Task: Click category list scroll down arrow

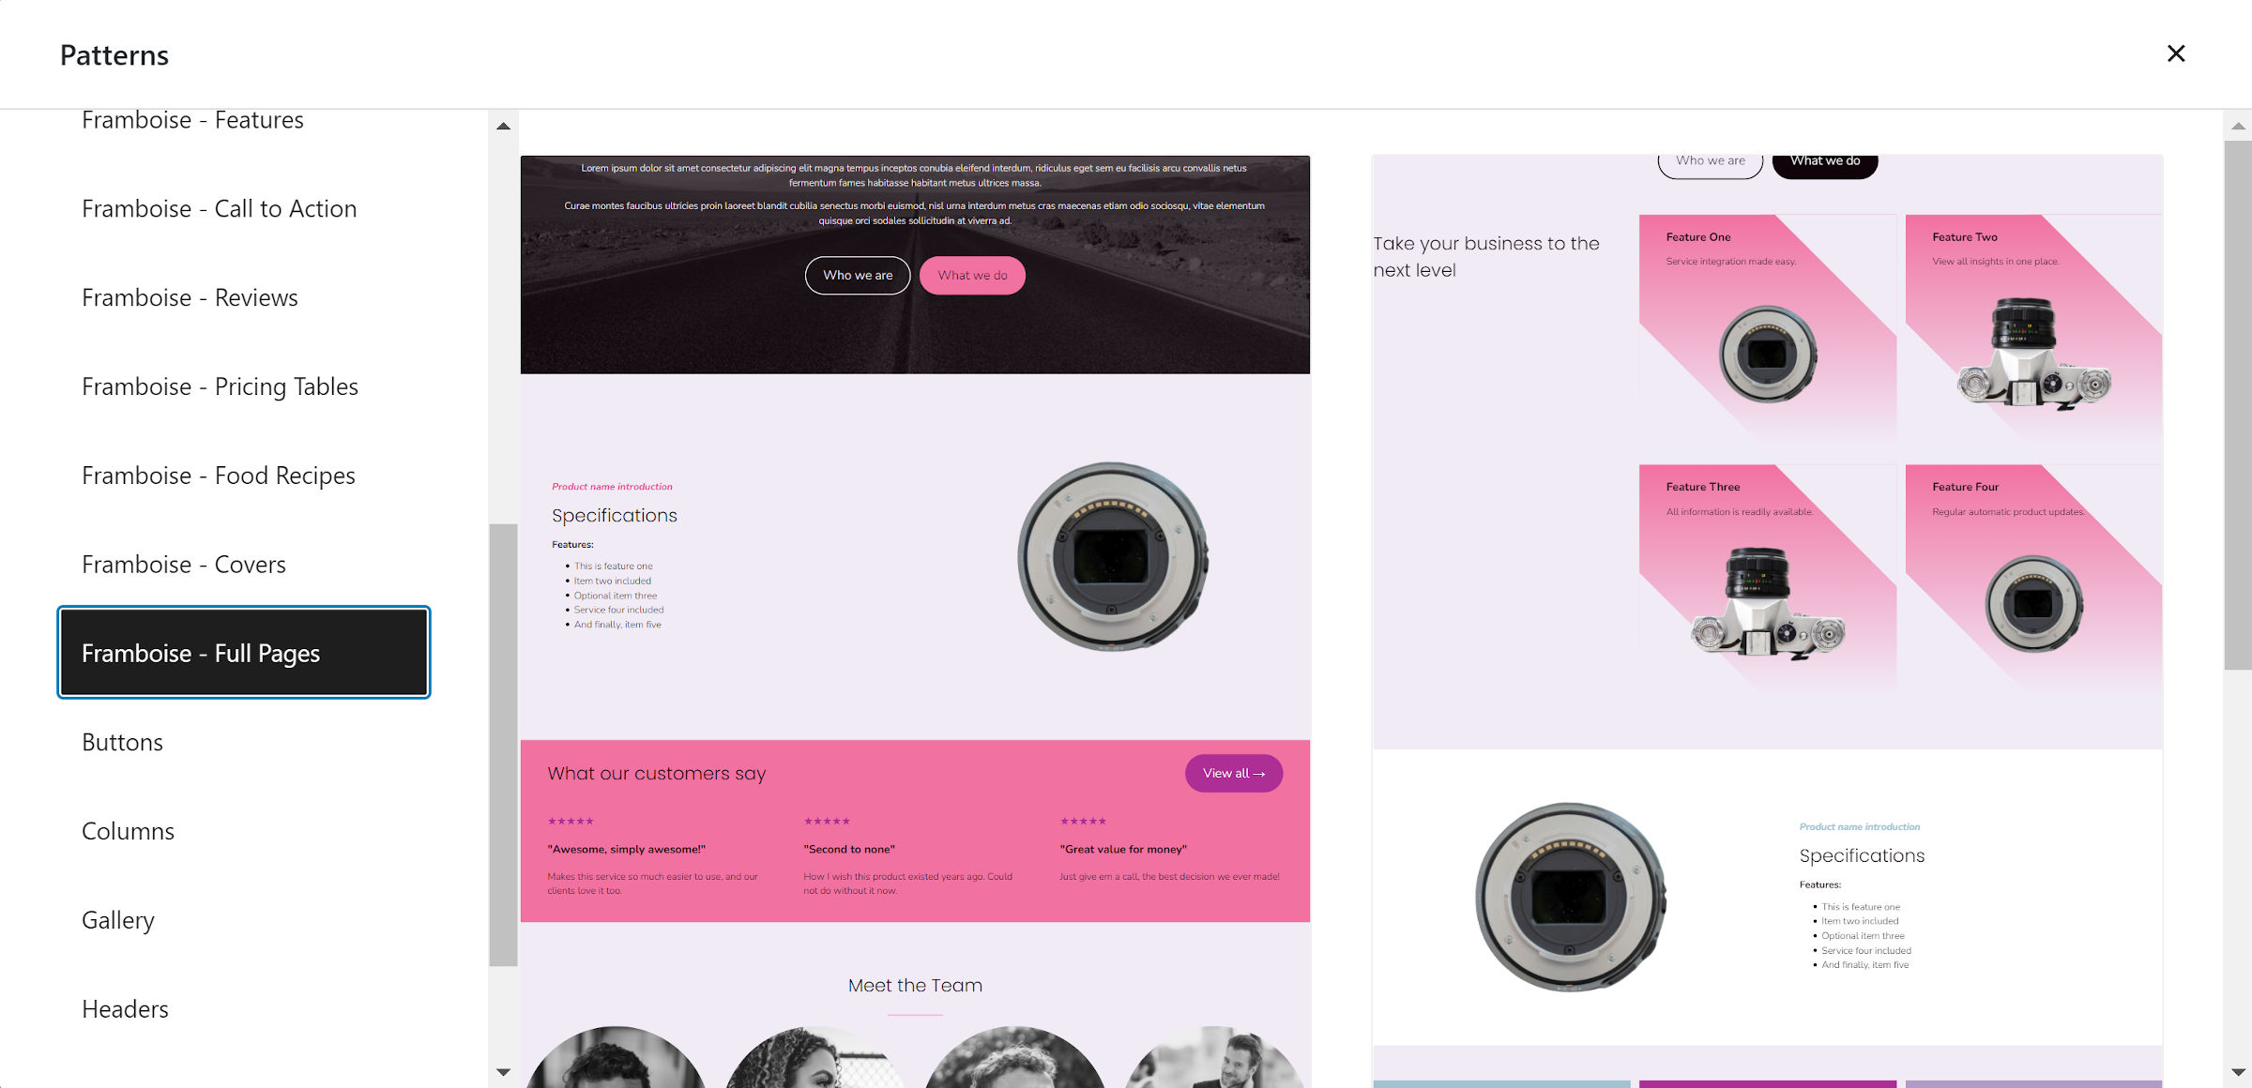Action: click(x=503, y=1072)
